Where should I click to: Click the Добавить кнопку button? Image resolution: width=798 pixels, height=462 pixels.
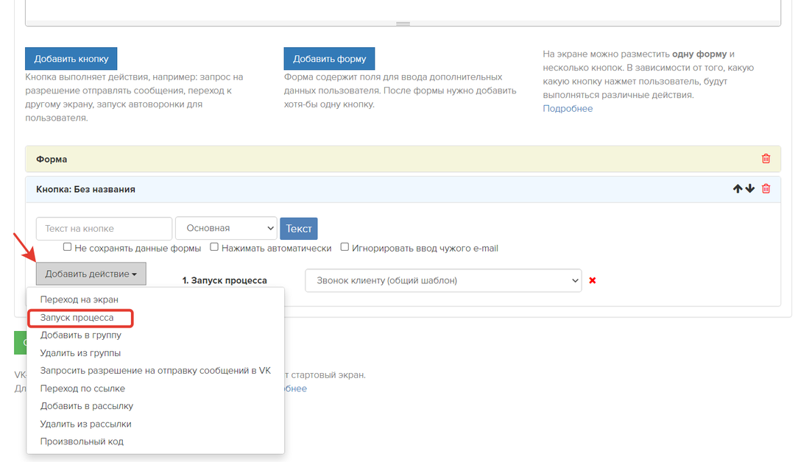click(x=71, y=59)
